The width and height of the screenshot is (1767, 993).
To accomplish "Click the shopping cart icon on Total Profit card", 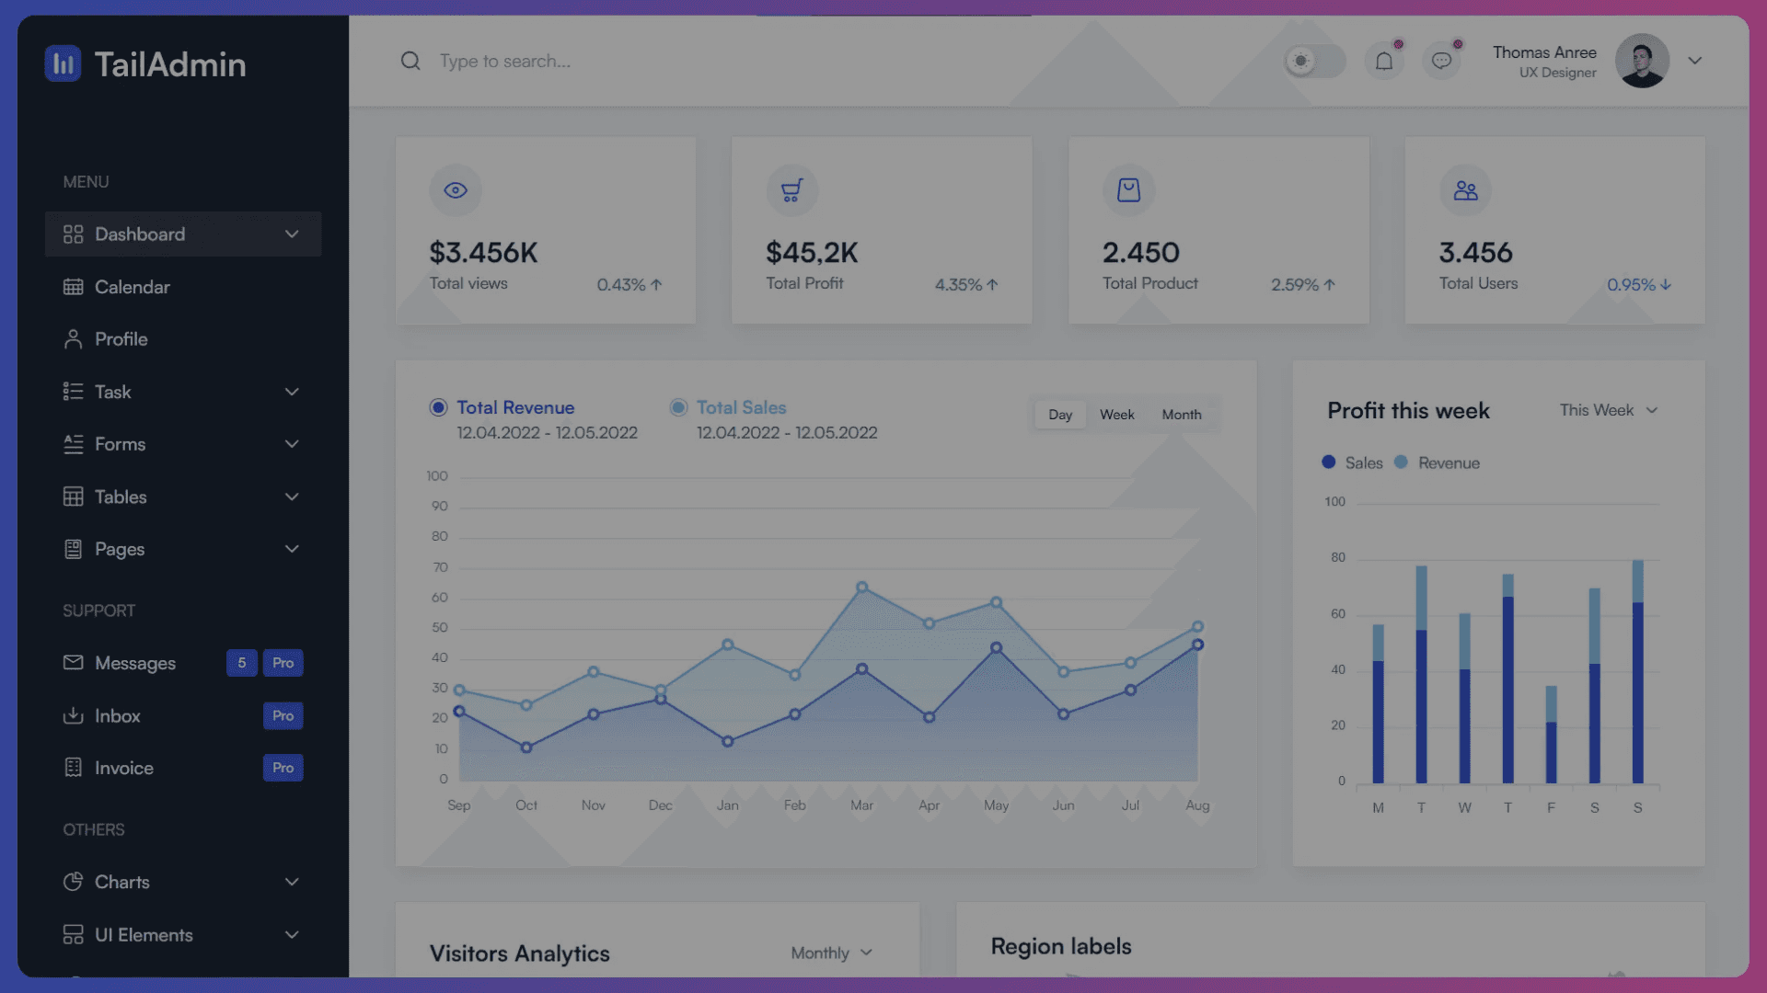I will pyautogui.click(x=791, y=190).
